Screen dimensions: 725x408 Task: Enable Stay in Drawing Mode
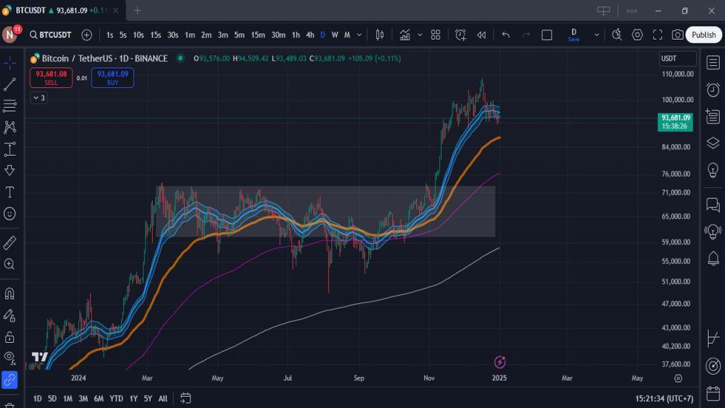coord(9,314)
